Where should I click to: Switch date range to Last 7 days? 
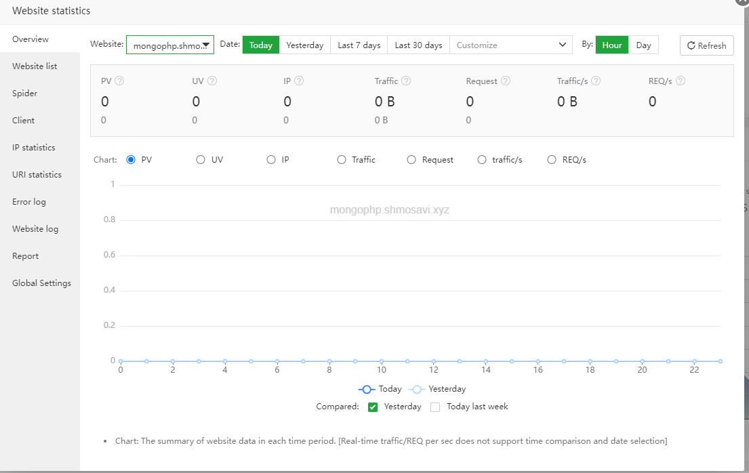click(x=359, y=45)
